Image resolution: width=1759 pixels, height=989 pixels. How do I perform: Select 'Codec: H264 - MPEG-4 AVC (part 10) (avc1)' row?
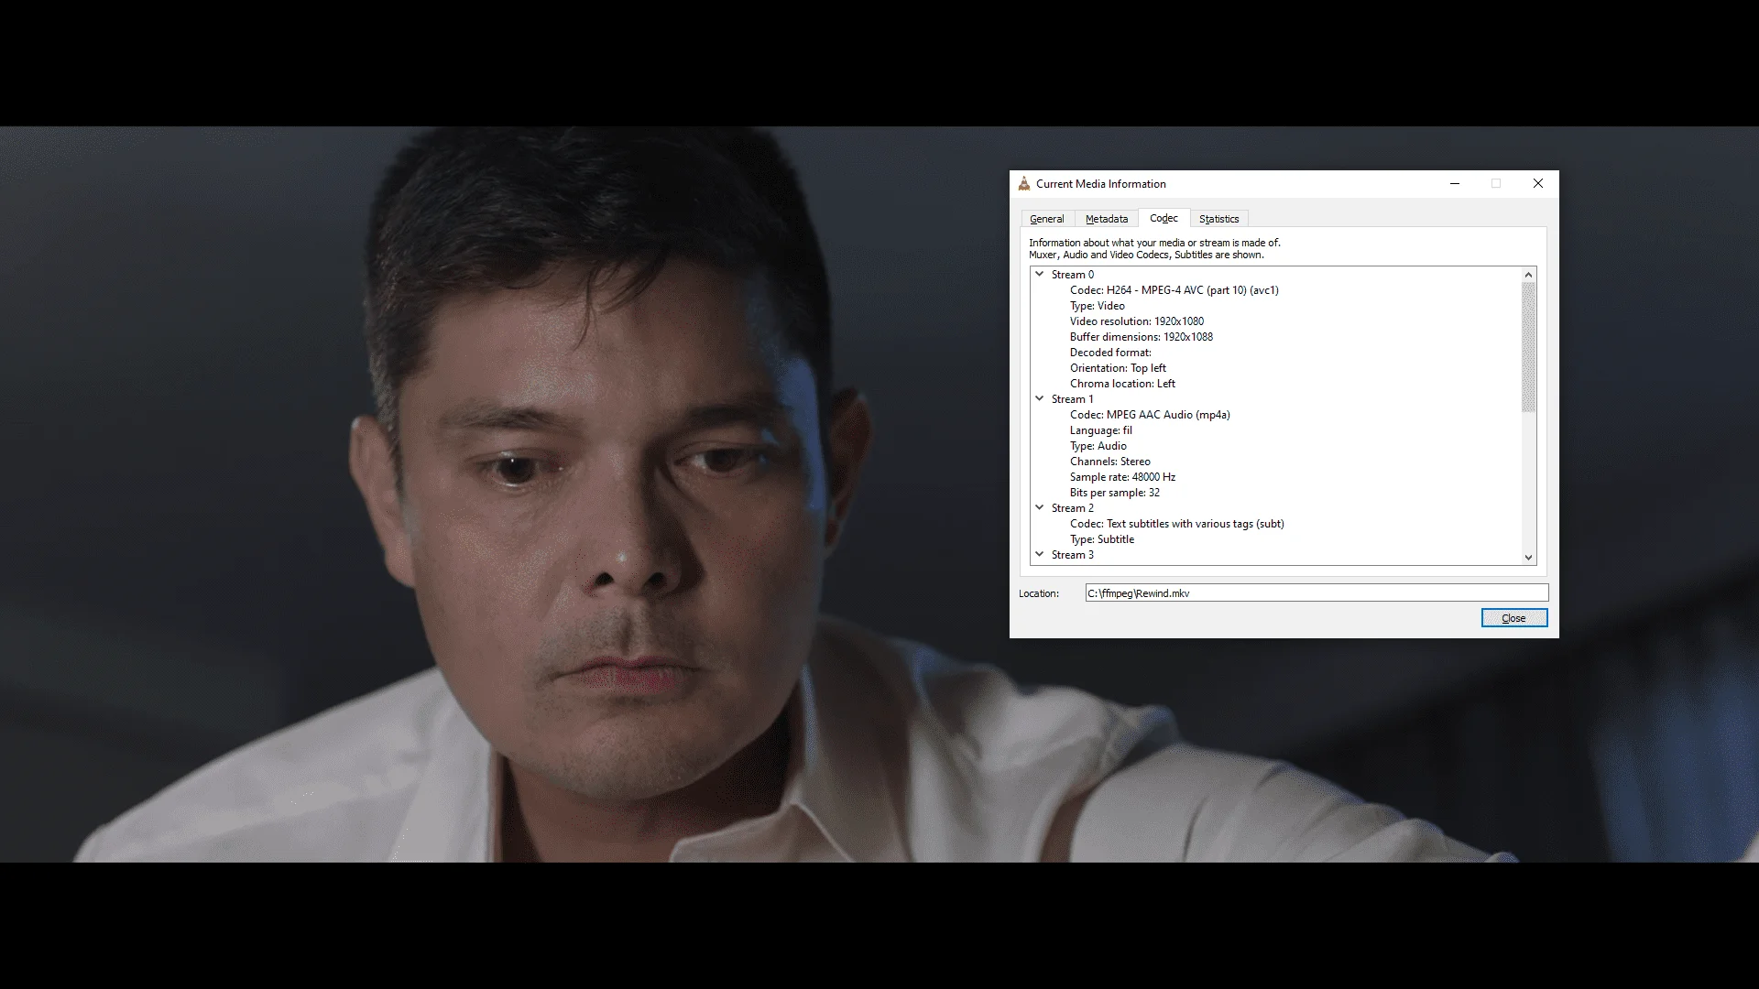(1174, 290)
